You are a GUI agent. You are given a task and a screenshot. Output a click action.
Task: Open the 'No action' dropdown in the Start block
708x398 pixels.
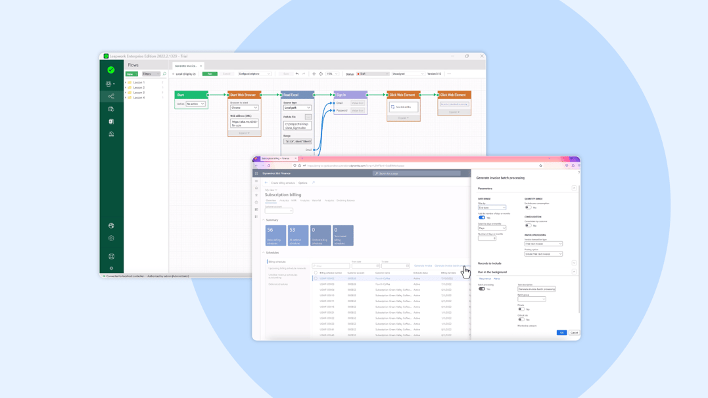pos(195,104)
